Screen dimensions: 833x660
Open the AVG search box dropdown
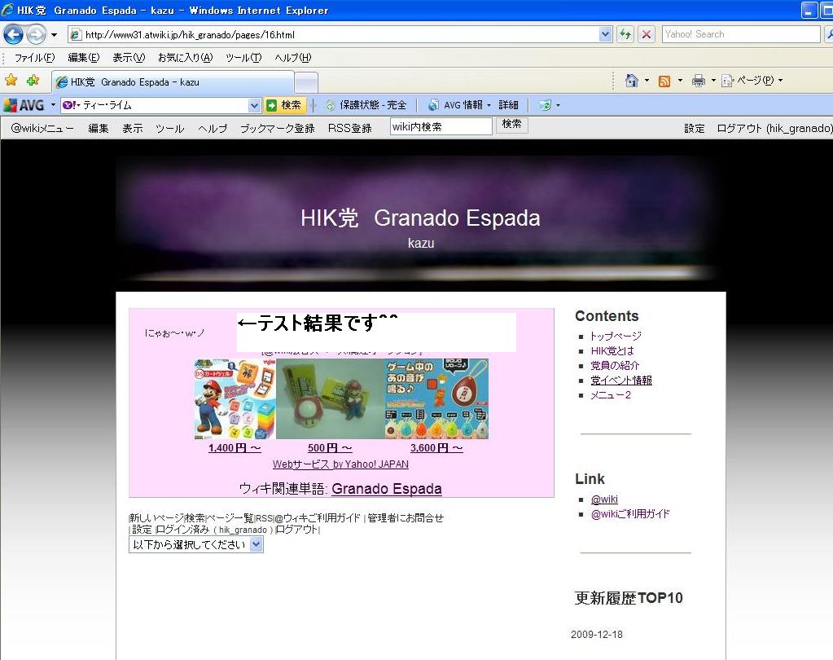(254, 105)
